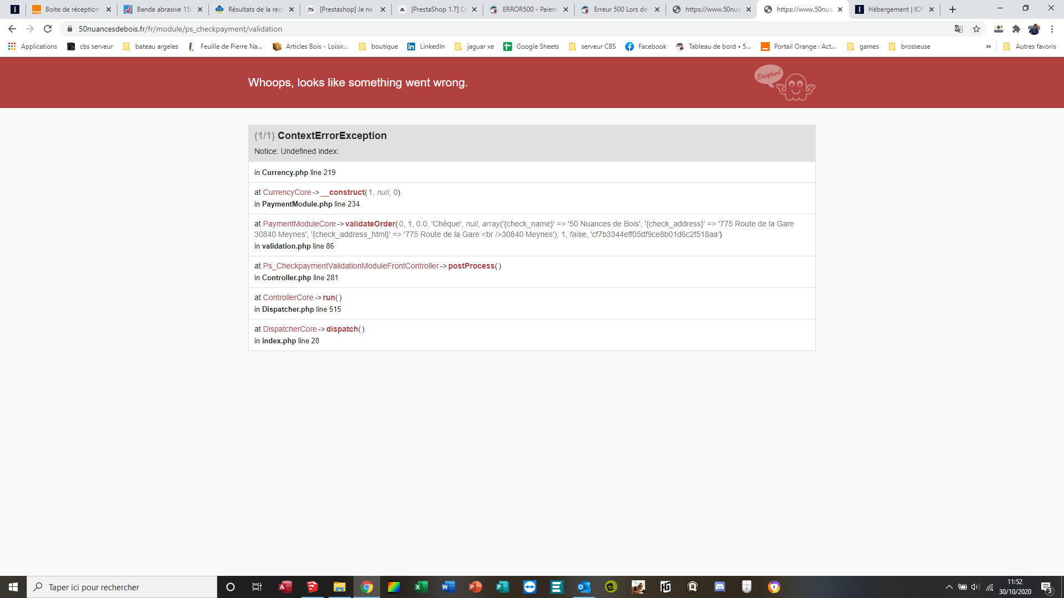The image size is (1064, 598).
Task: Select the ContextErrorException heading text
Action: [x=332, y=136]
